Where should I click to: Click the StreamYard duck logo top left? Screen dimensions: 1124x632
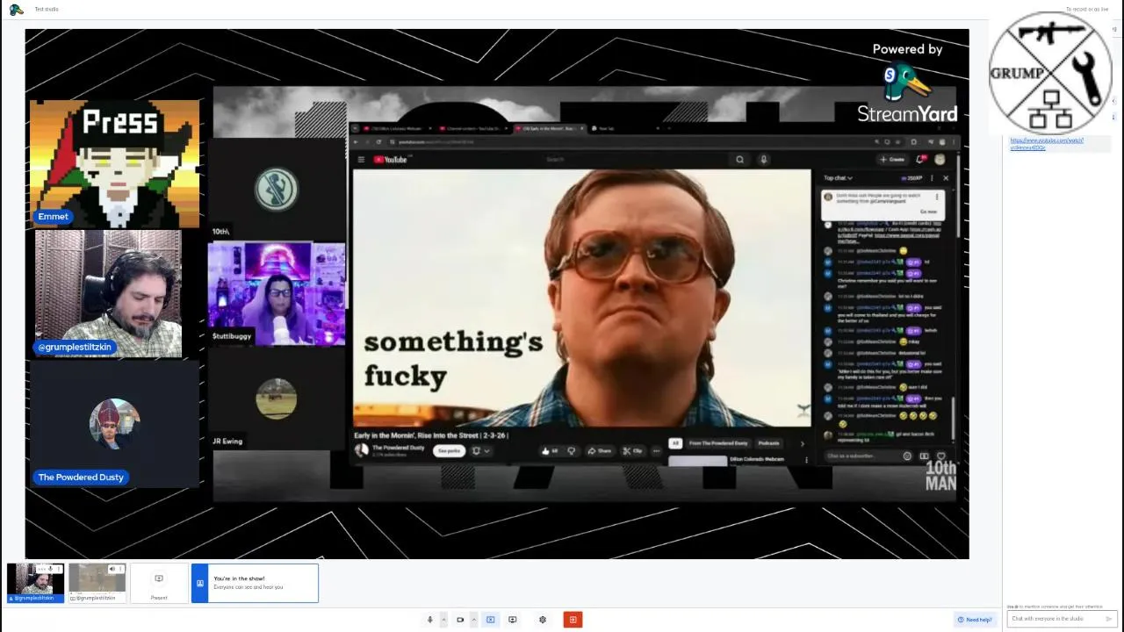16,10
